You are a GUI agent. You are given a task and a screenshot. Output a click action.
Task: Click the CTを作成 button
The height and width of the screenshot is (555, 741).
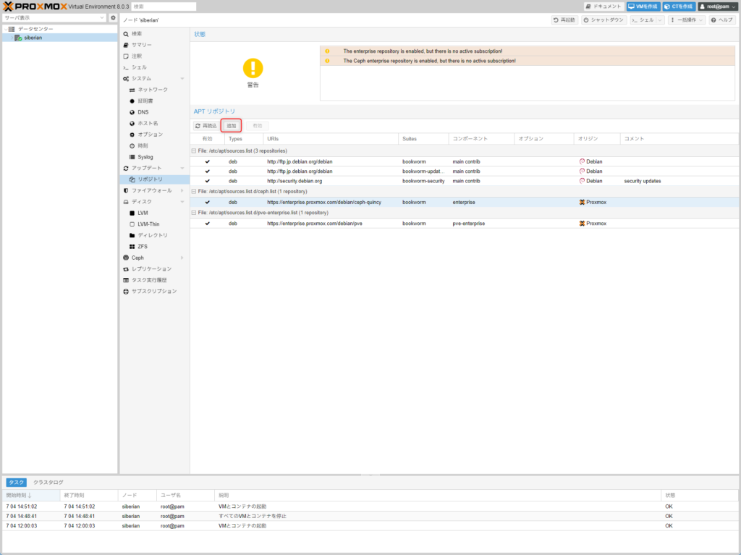(679, 7)
